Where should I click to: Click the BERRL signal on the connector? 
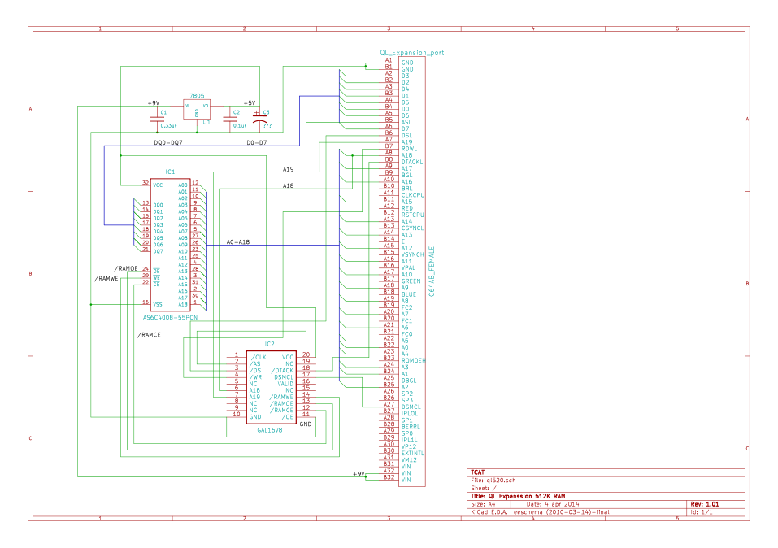pyautogui.click(x=411, y=426)
